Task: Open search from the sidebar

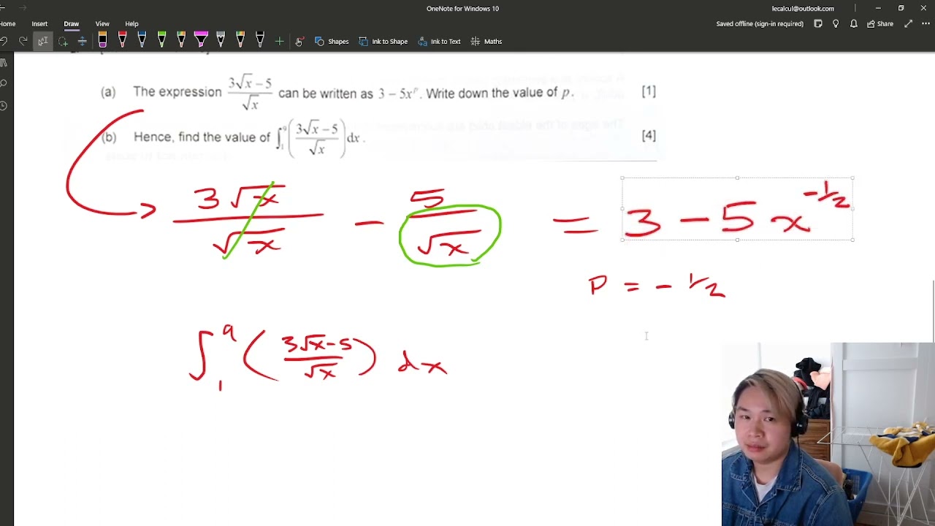Action: [x=4, y=84]
